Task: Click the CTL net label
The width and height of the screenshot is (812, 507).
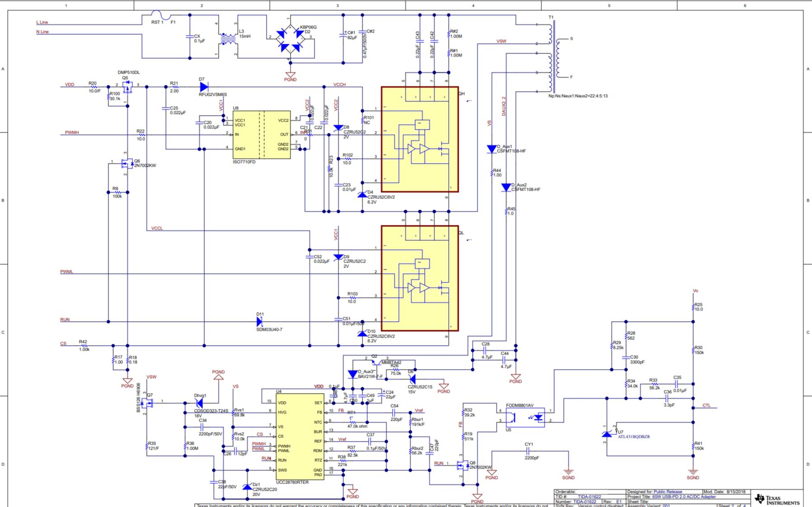Action: (x=706, y=405)
